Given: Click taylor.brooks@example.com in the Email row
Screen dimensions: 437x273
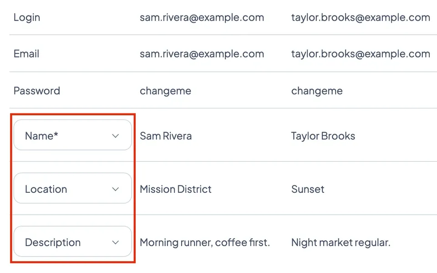Looking at the screenshot, I should (x=361, y=54).
